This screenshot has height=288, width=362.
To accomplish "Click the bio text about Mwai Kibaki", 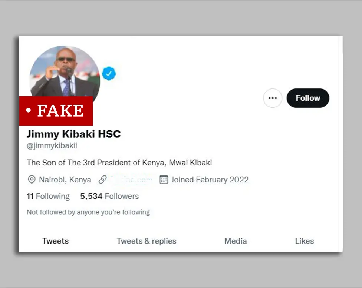I will 119,163.
